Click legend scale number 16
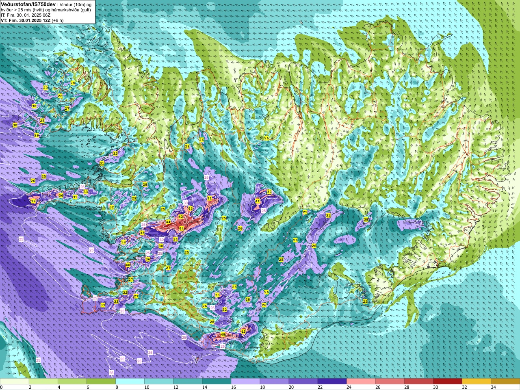Screen dimensions: 520x390 pos(233,387)
